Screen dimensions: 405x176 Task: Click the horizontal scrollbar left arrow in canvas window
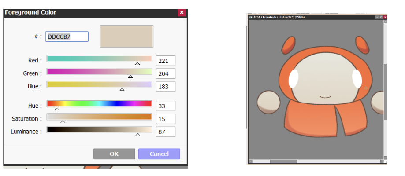point(250,161)
